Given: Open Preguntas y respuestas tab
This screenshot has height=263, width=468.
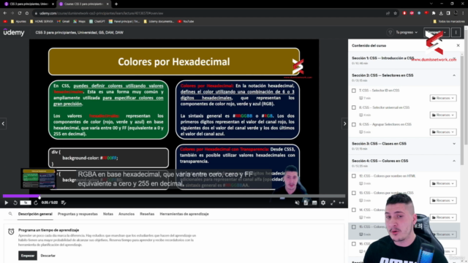Looking at the screenshot, I should [x=78, y=214].
